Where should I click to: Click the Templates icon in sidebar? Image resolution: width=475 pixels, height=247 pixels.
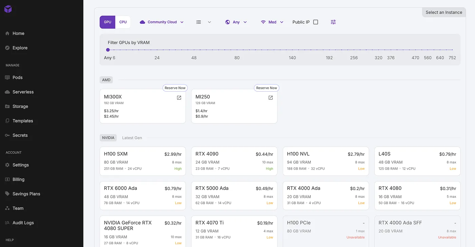(x=7, y=121)
